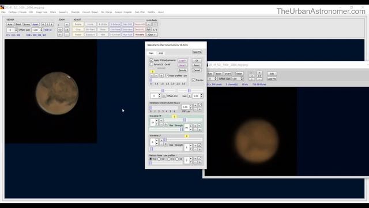This screenshot has width=369, height=208.
Task: Click the <> button in ZOOM panel
Action: pyautogui.click(x=60, y=29)
